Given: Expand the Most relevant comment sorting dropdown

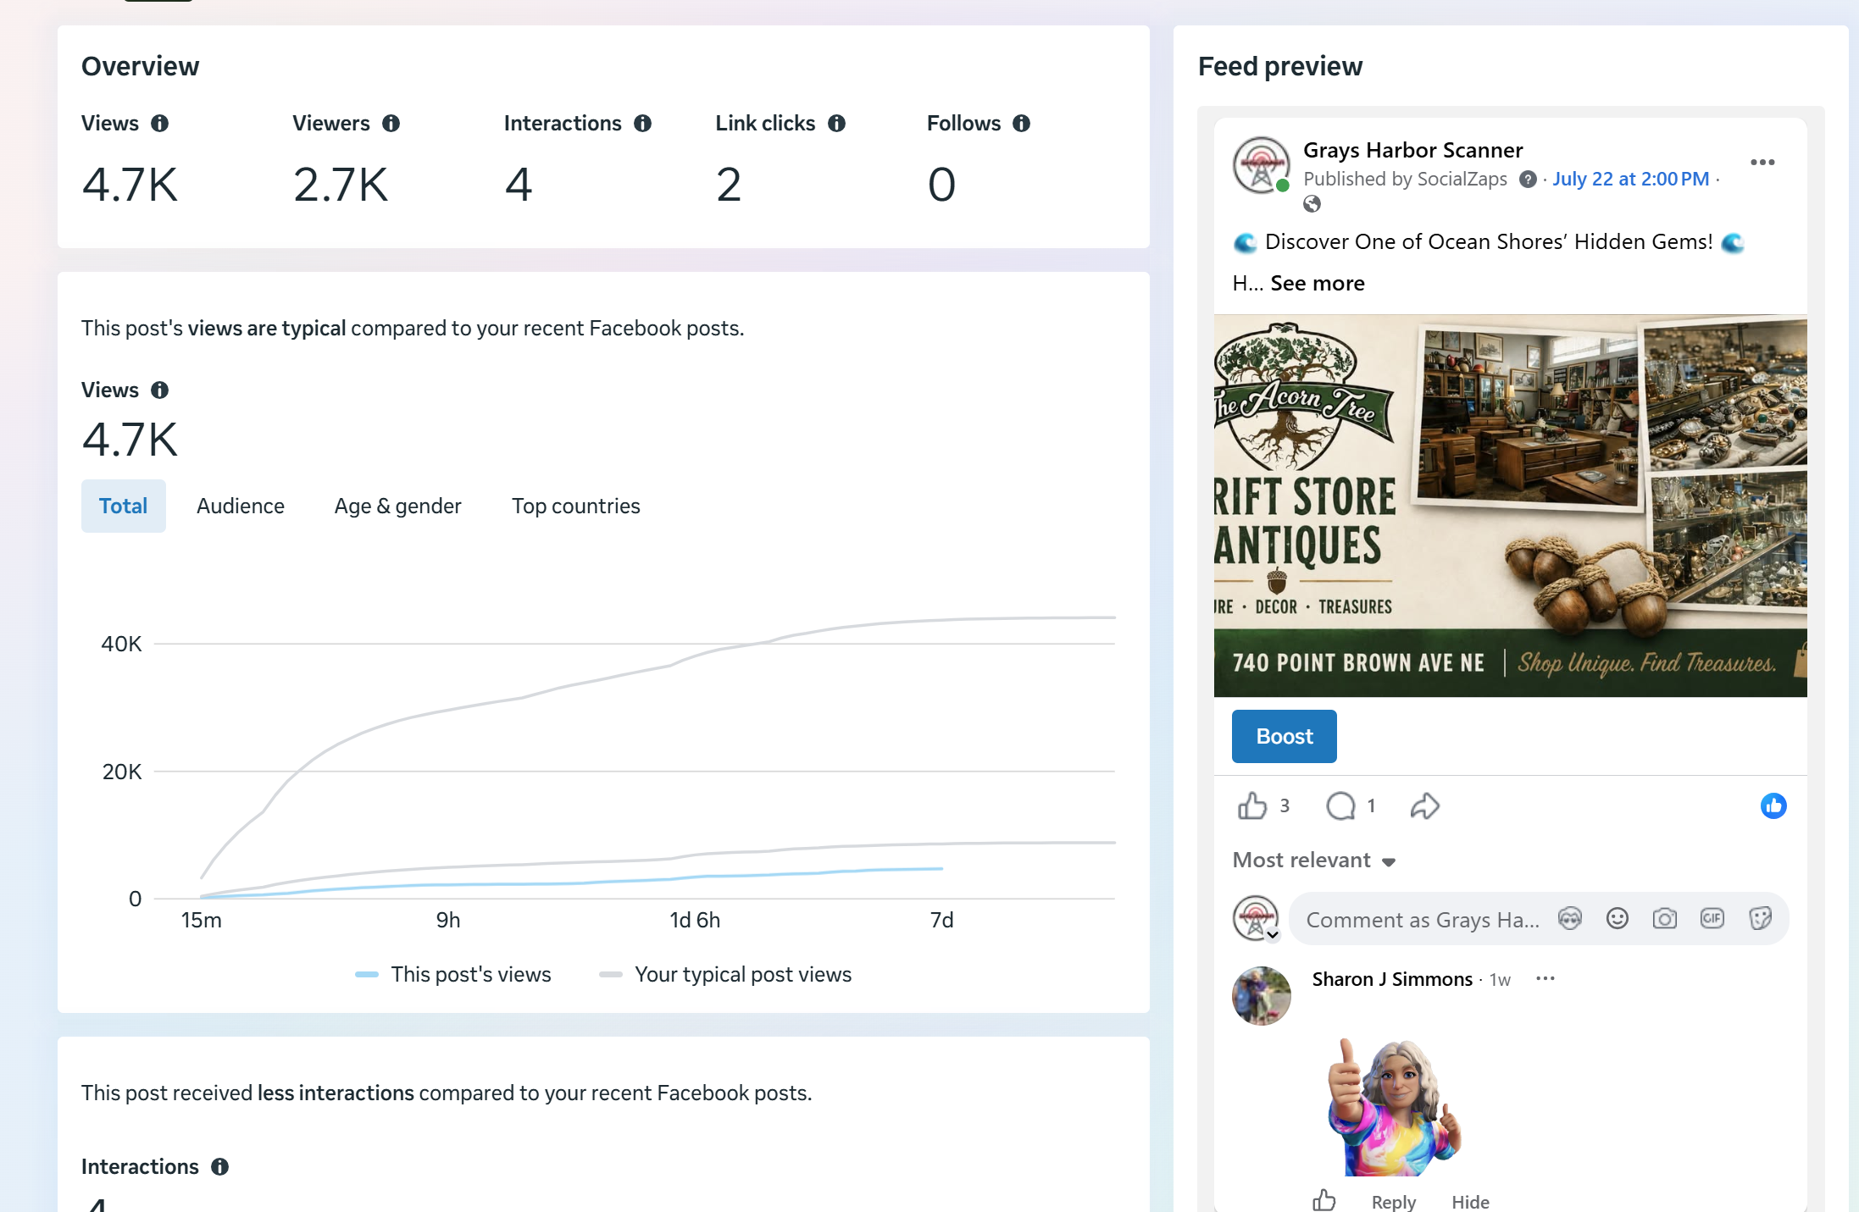Looking at the screenshot, I should (x=1314, y=861).
